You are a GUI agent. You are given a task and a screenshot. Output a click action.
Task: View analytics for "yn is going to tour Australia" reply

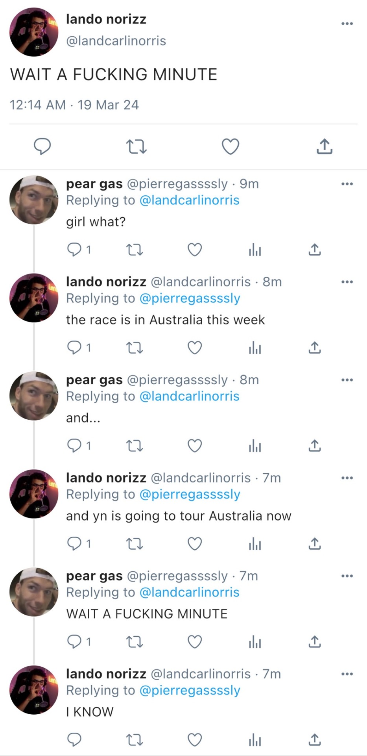[x=255, y=544]
